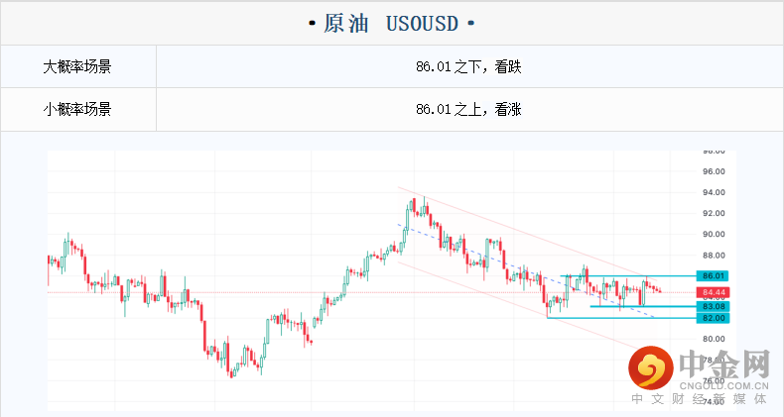Select the '86.01之下，看跌' cell
The width and height of the screenshot is (784, 417).
[468, 67]
